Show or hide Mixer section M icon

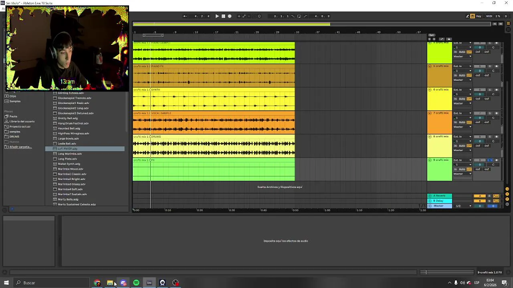tap(507, 199)
